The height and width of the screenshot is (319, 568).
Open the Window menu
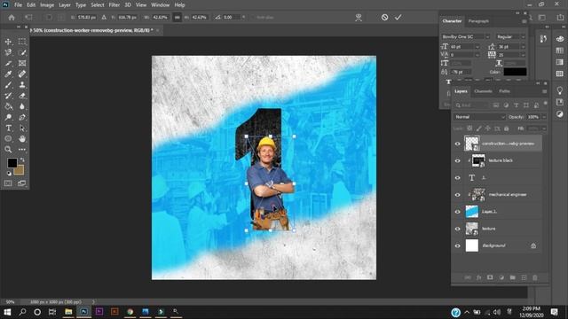point(160,5)
